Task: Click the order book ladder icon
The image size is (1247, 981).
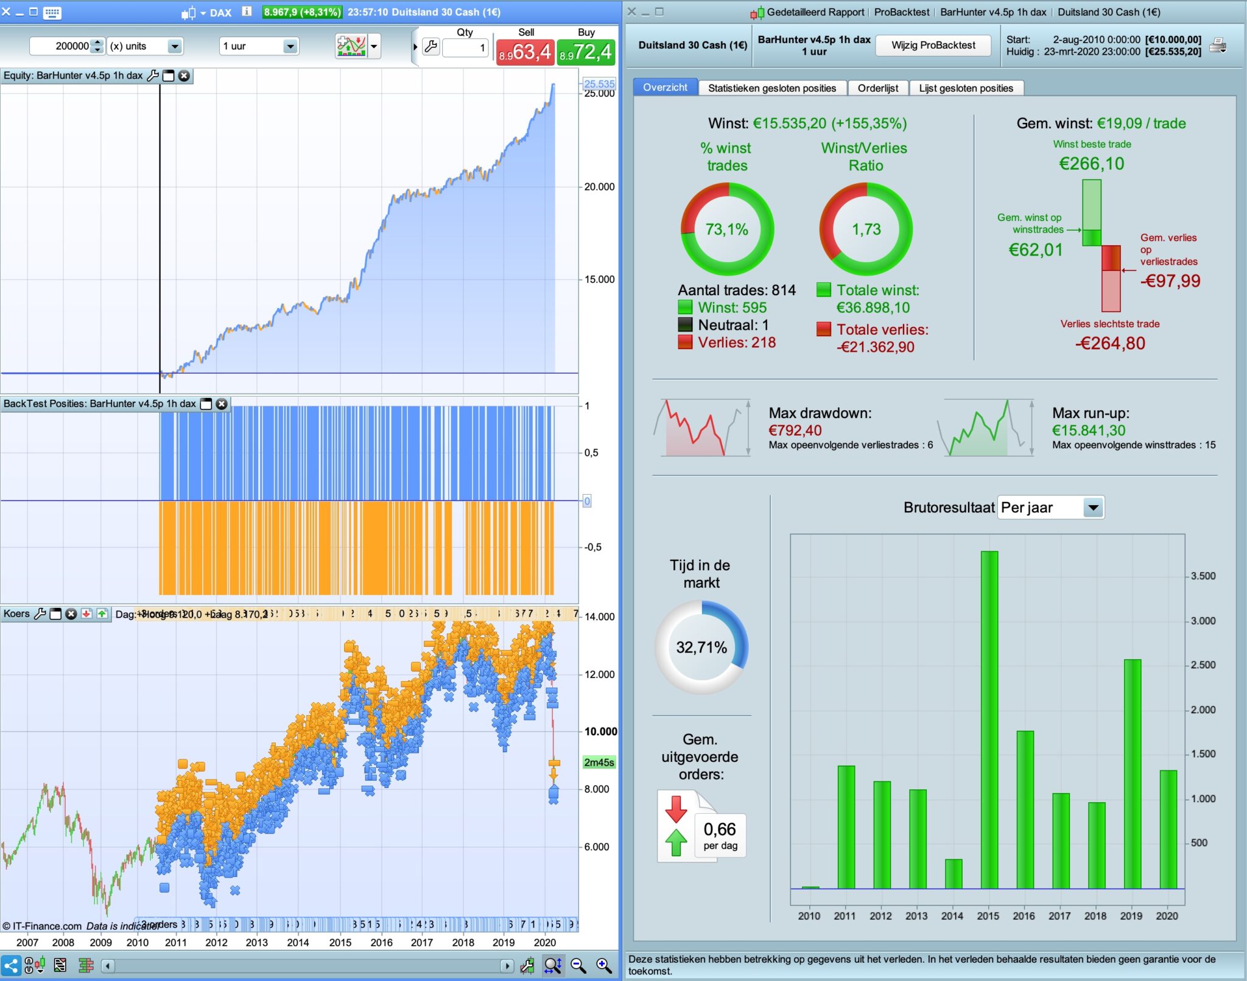Action: tap(86, 966)
